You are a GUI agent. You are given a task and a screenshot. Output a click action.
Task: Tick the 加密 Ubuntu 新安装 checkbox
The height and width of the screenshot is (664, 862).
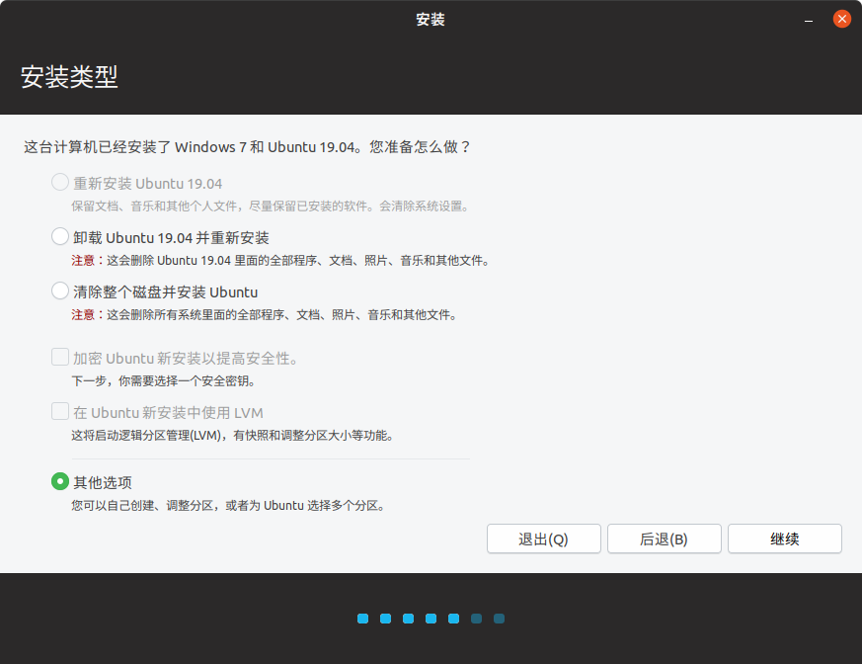click(x=60, y=357)
